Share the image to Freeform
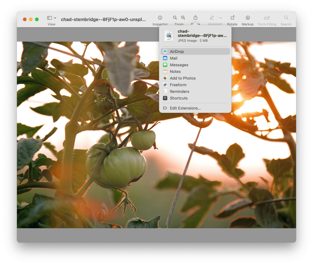 tap(195, 85)
